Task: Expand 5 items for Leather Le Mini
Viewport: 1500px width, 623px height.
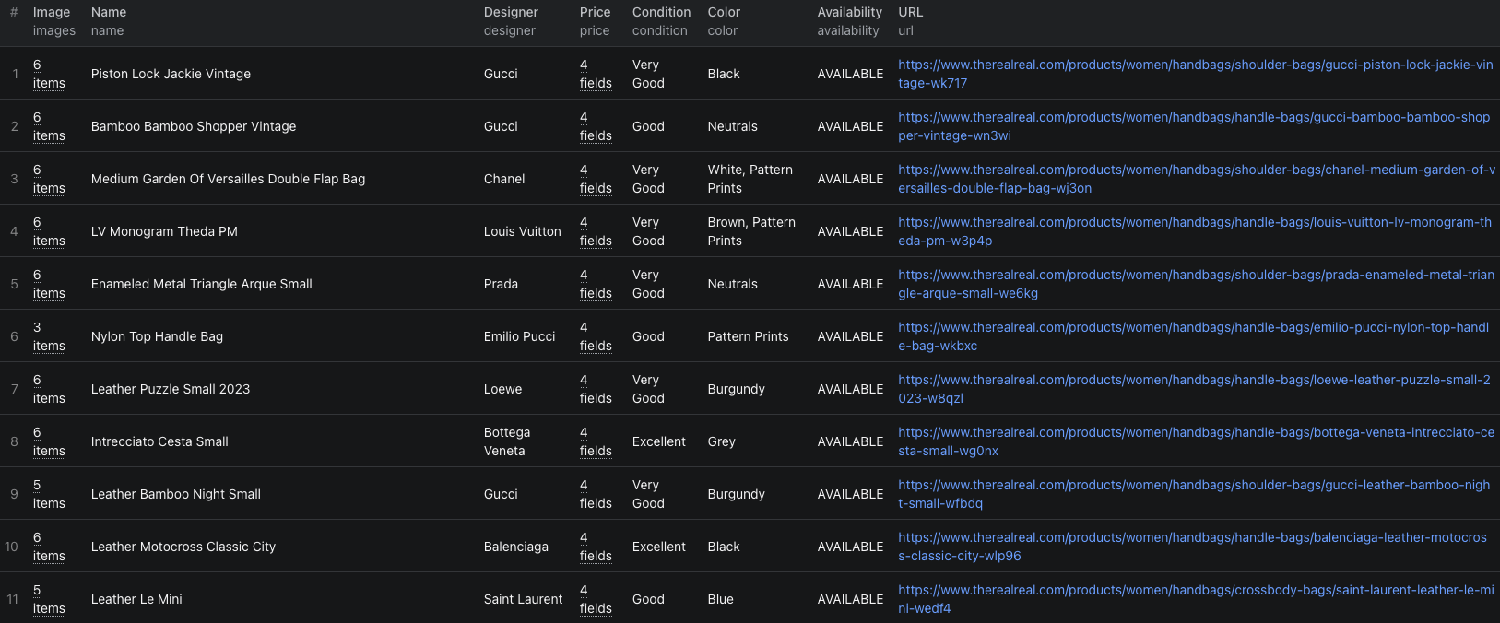Action: [x=49, y=599]
